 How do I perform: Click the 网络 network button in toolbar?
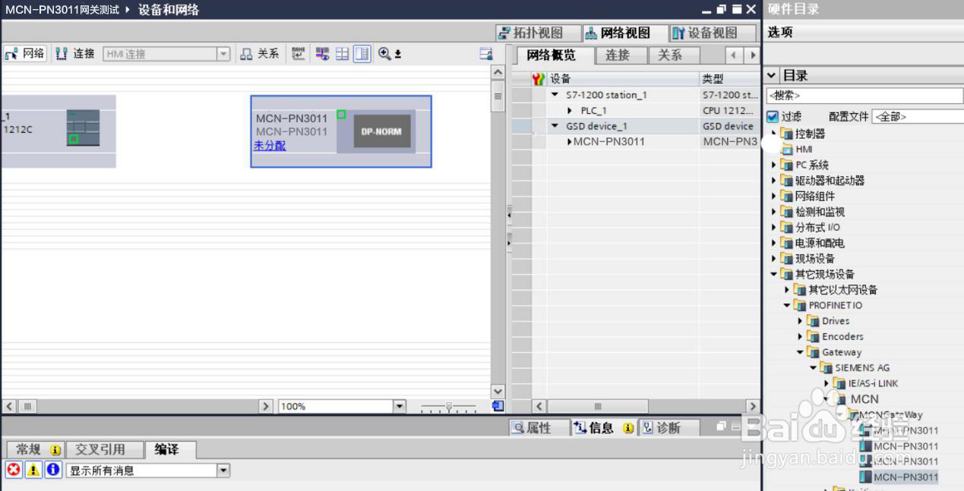25,54
